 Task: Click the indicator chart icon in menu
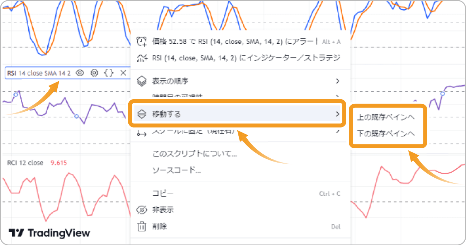pos(142,58)
